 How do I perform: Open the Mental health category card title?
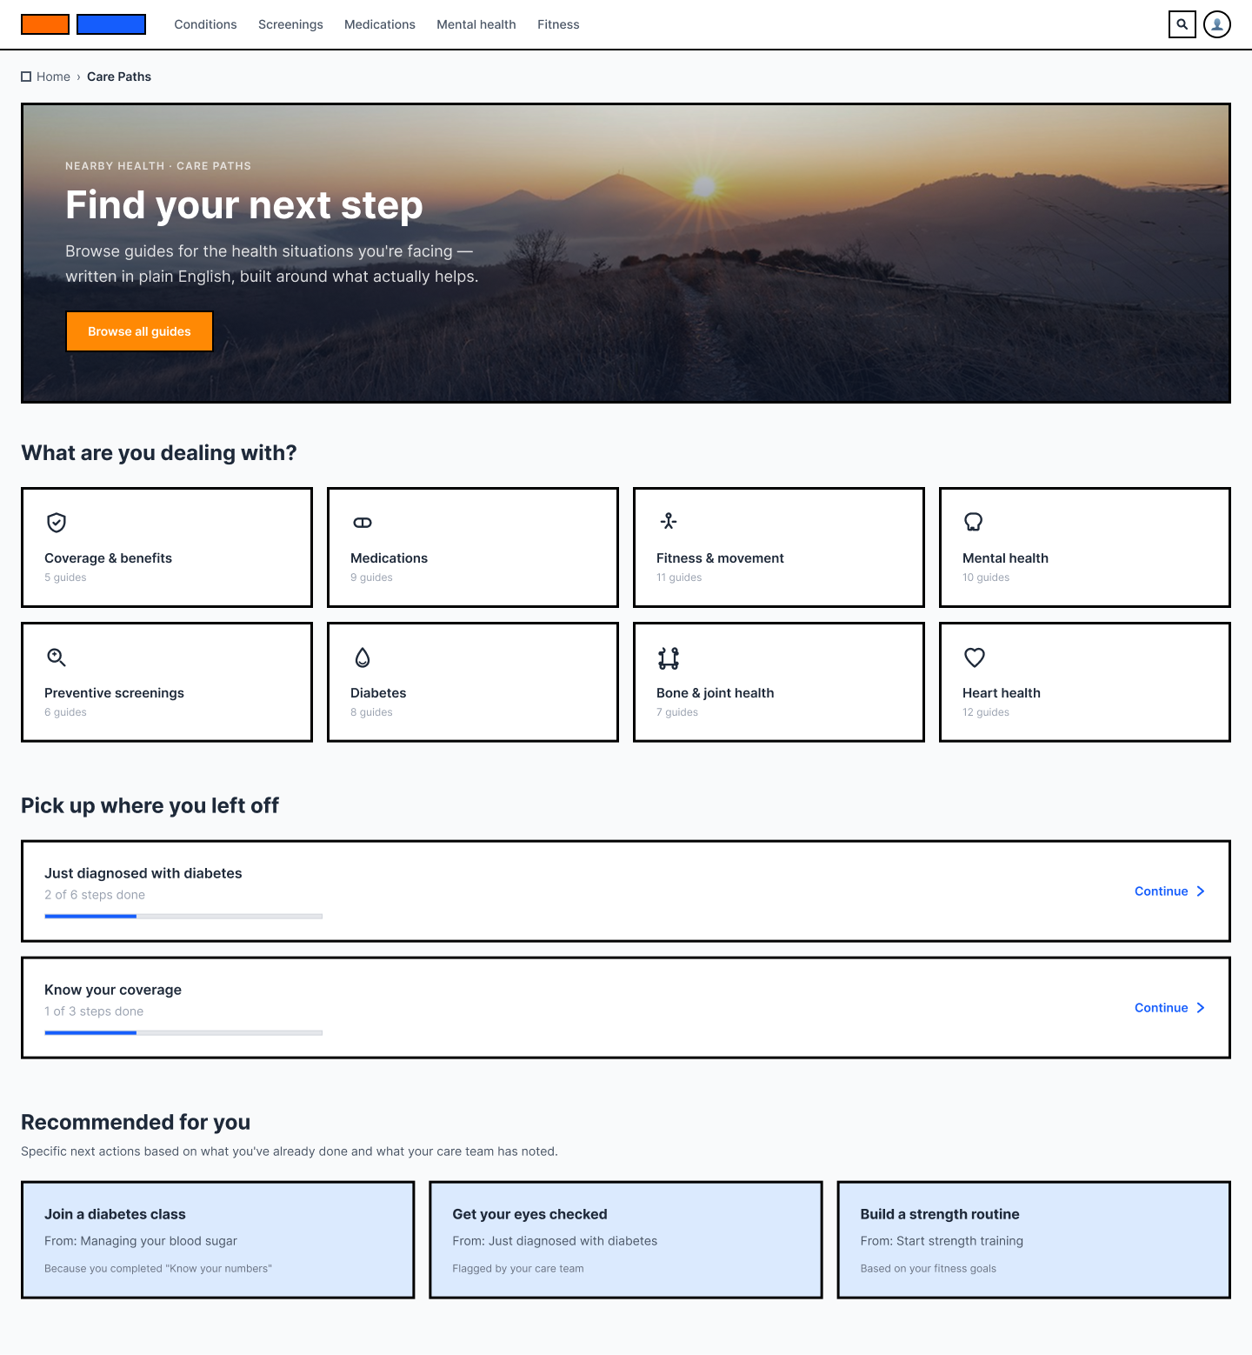1005,558
